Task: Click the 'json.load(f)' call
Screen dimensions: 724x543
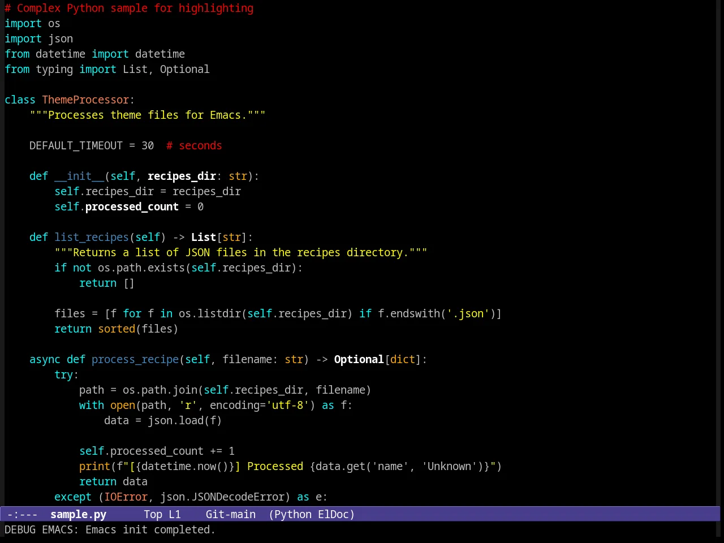Action: coord(185,420)
